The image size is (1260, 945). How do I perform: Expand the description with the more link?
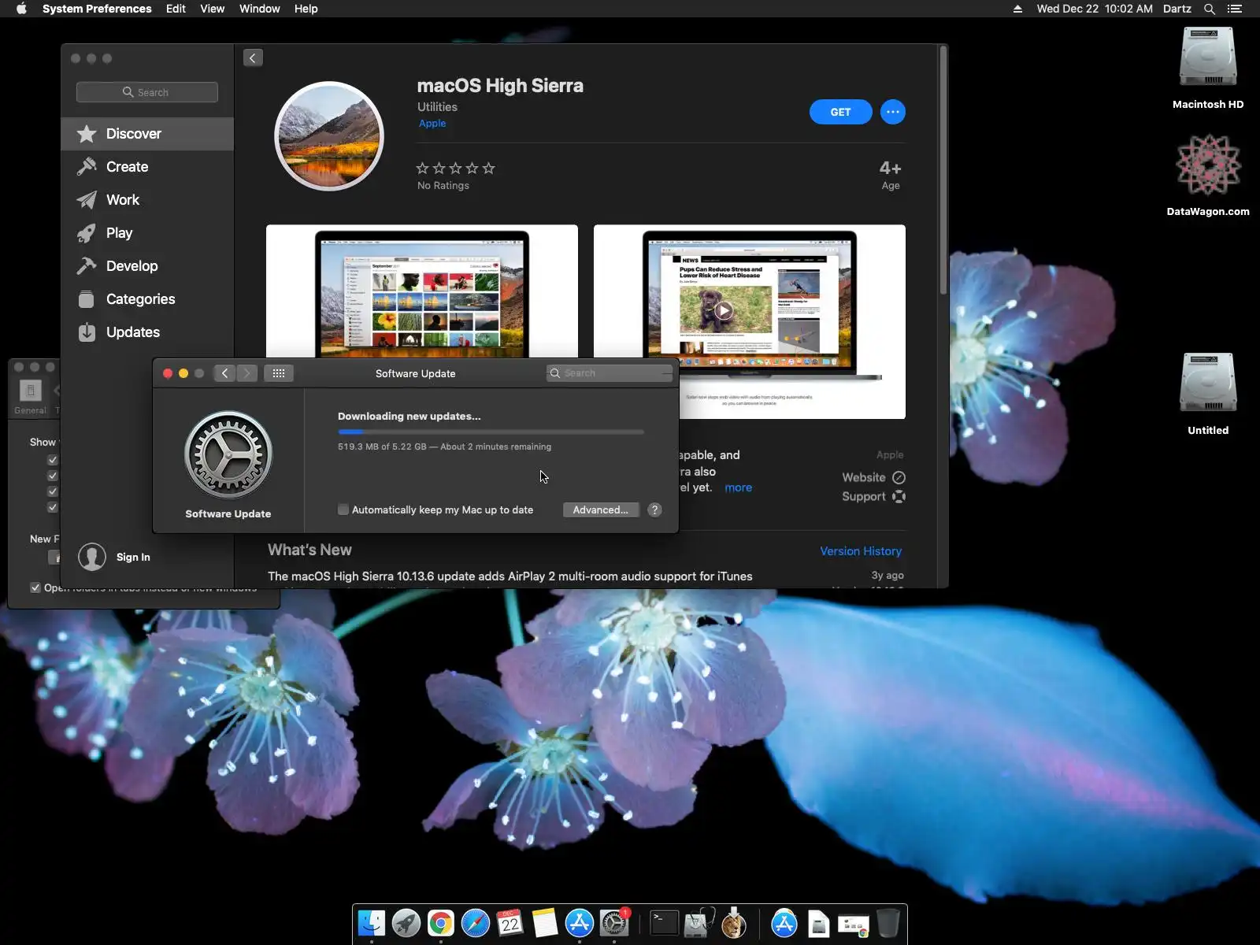pos(739,487)
